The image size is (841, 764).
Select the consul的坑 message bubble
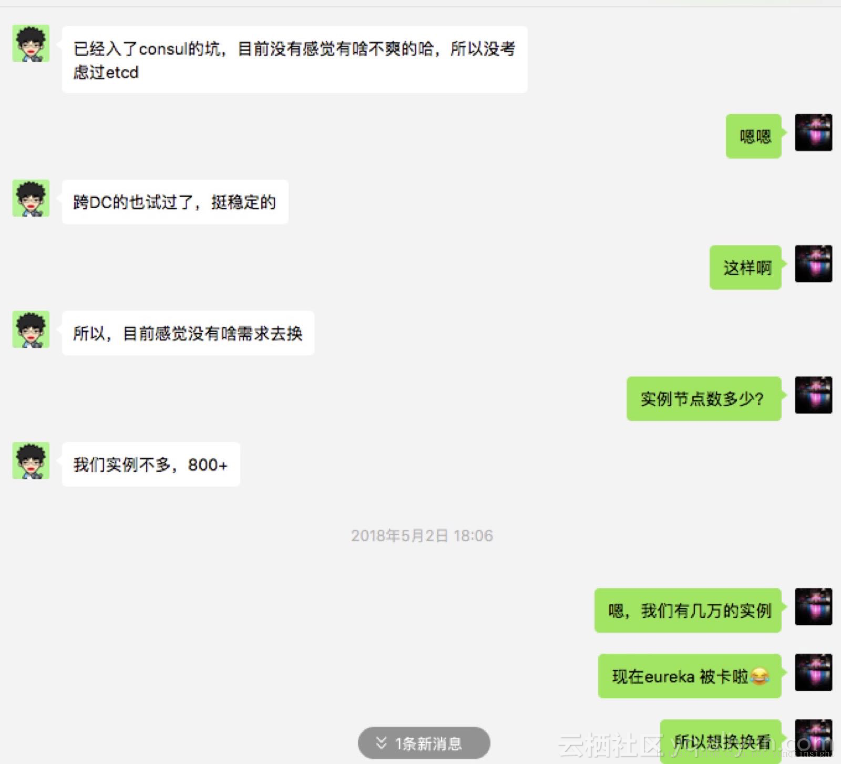coord(295,60)
